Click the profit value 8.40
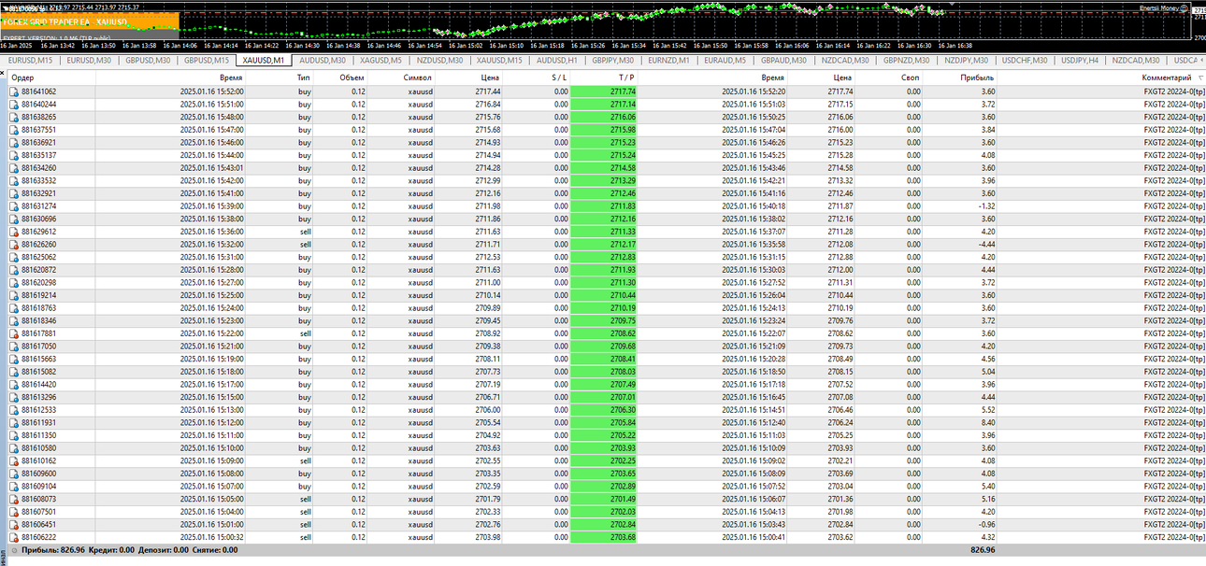Screen dimensions: 1206x566 click(988, 422)
